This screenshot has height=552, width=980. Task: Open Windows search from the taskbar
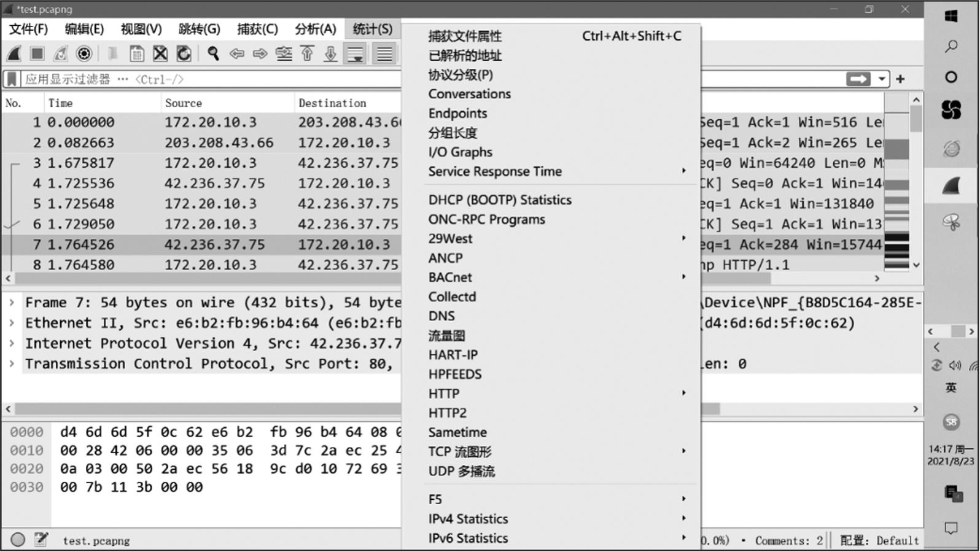coord(951,46)
